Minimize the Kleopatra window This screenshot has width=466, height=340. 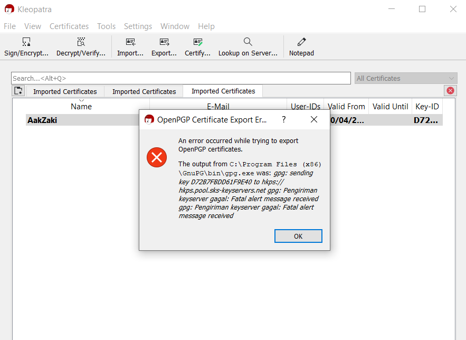pos(392,9)
